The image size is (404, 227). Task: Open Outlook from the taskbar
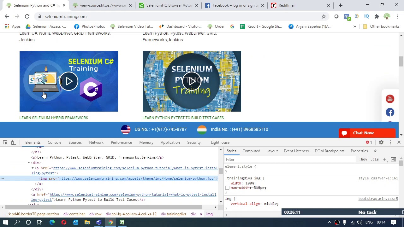[x=75, y=223]
